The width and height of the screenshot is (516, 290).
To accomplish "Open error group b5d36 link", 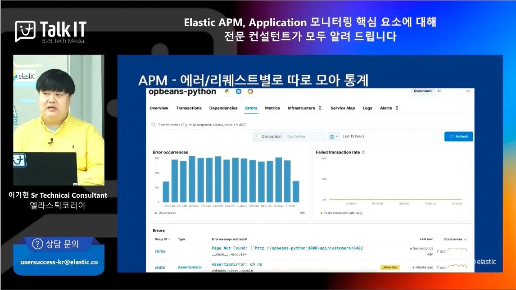I will 159,267.
